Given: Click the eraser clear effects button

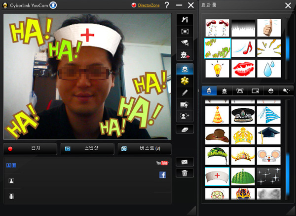Looking at the screenshot, I should click(x=185, y=130).
